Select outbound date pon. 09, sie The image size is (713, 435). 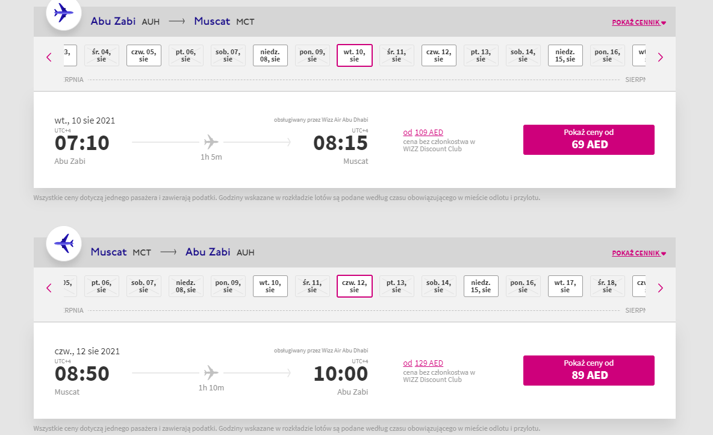point(313,55)
